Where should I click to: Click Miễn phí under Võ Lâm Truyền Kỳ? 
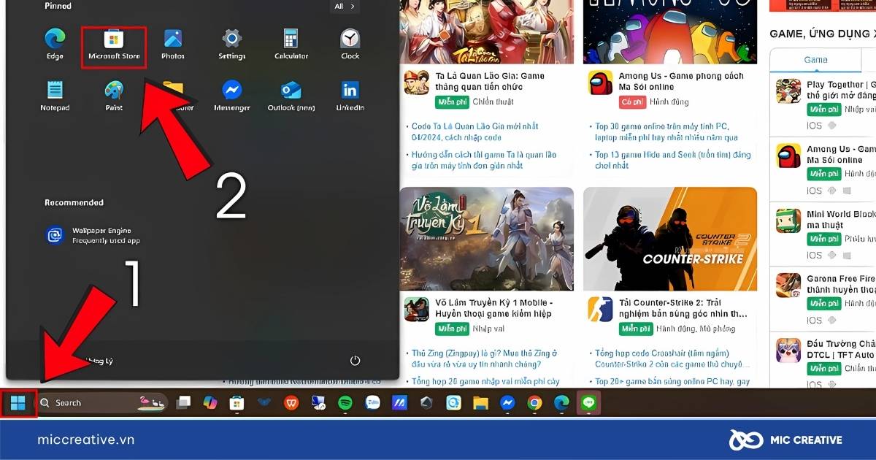click(x=453, y=329)
